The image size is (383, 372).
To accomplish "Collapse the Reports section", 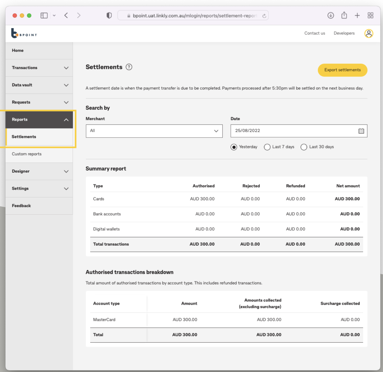I will 39,120.
